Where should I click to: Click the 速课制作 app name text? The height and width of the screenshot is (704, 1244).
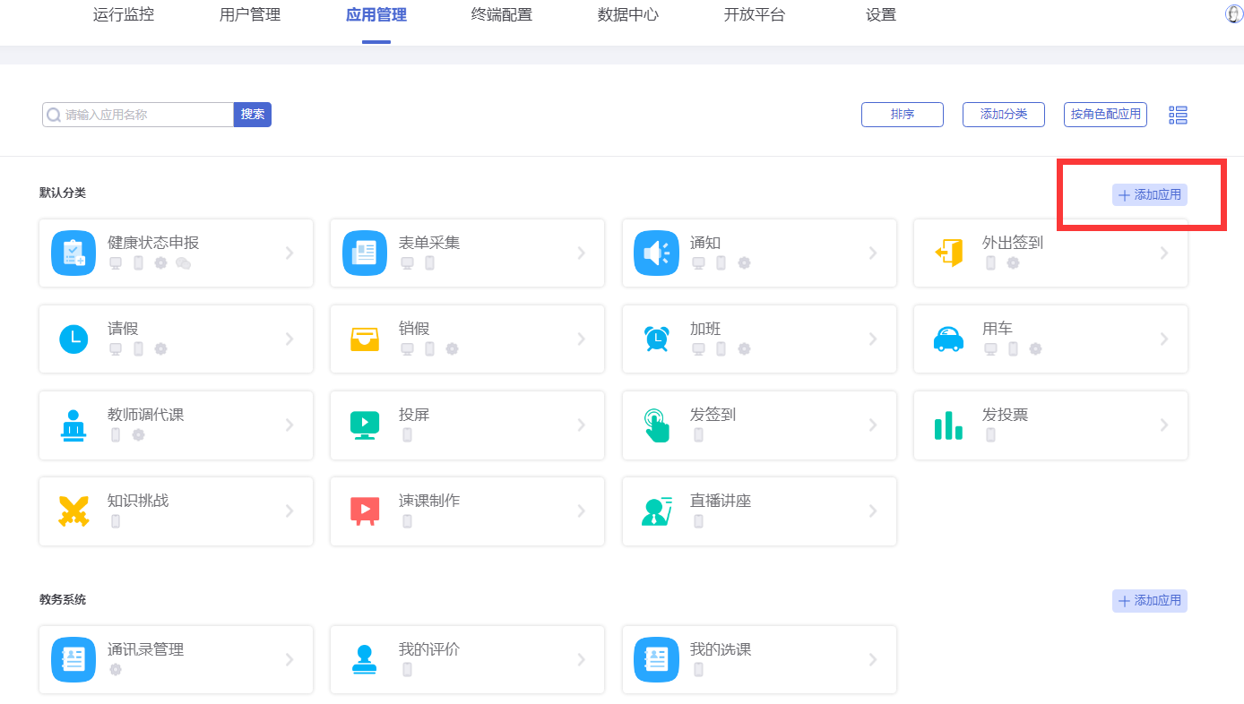[429, 501]
